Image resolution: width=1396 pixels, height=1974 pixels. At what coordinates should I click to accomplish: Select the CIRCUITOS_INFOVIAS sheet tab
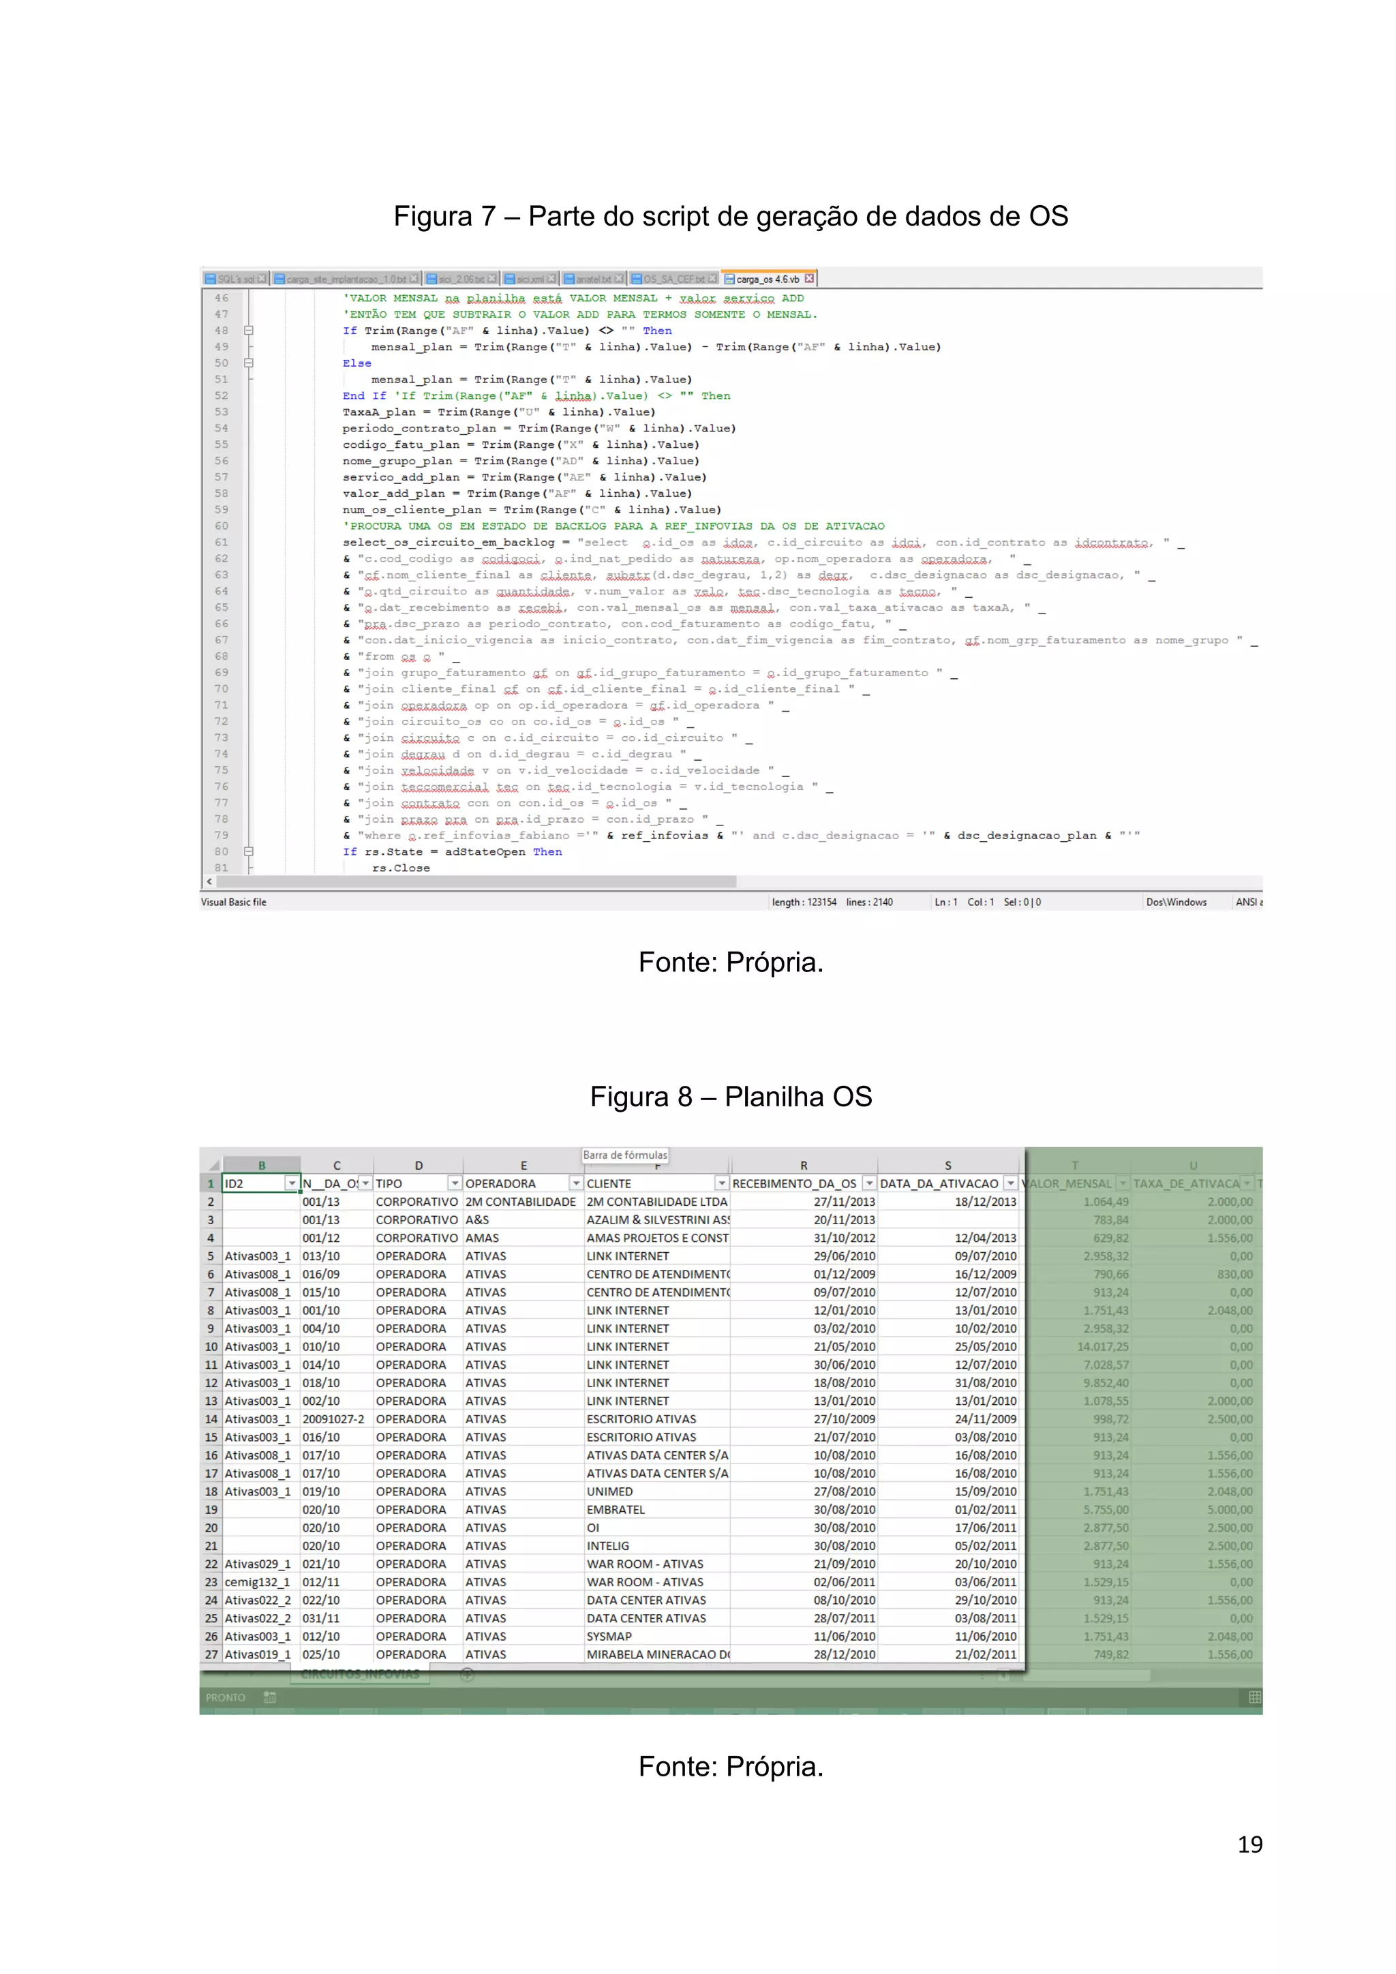pos(360,1674)
